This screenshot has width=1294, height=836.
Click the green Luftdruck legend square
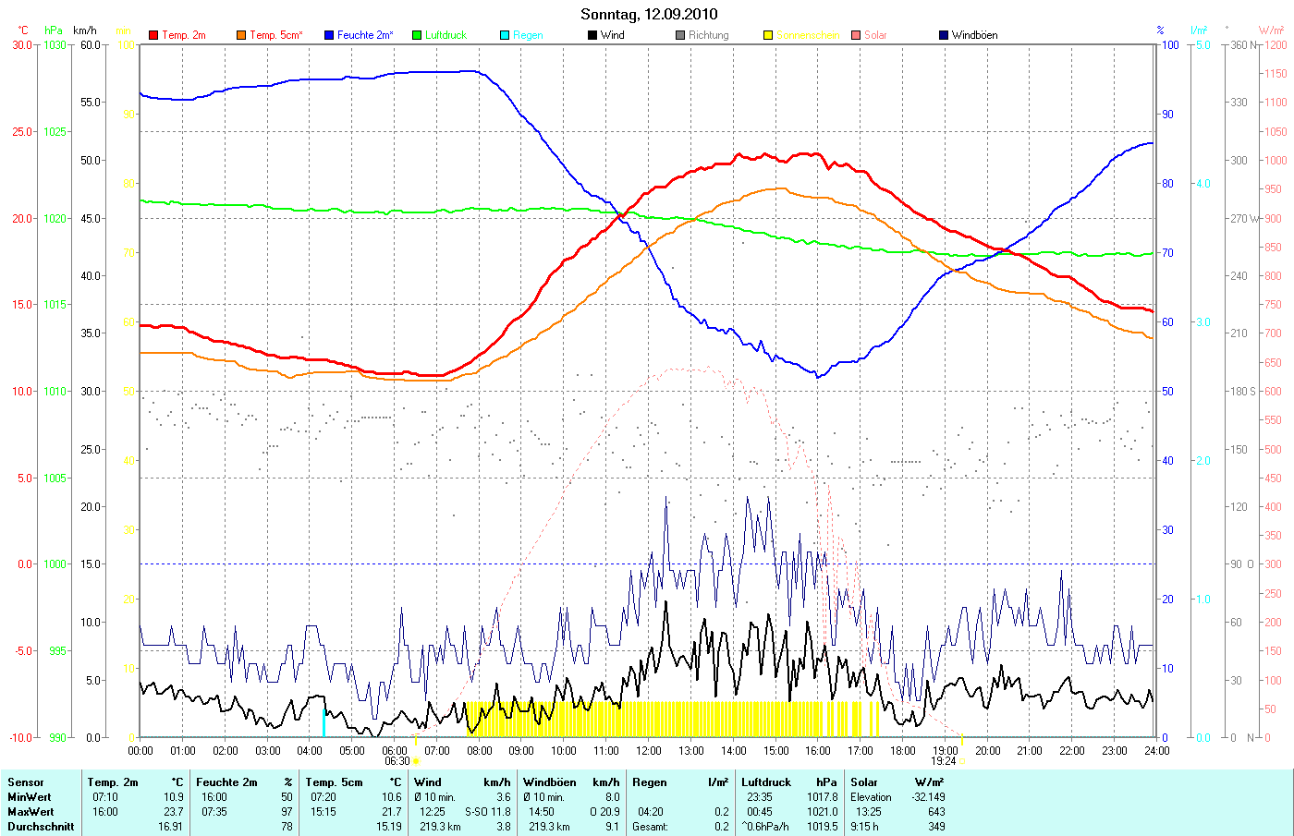pyautogui.click(x=417, y=35)
